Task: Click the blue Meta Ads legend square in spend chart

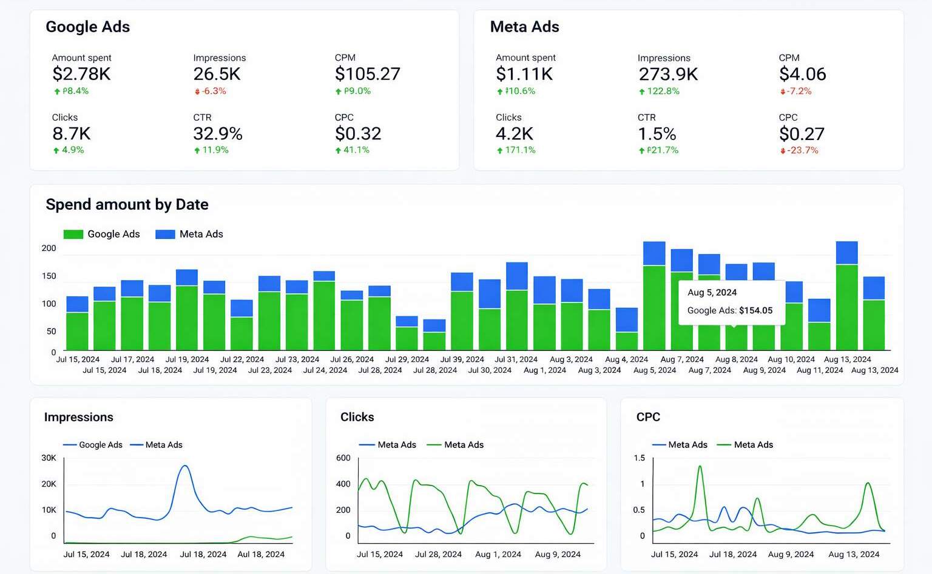Action: pos(164,234)
